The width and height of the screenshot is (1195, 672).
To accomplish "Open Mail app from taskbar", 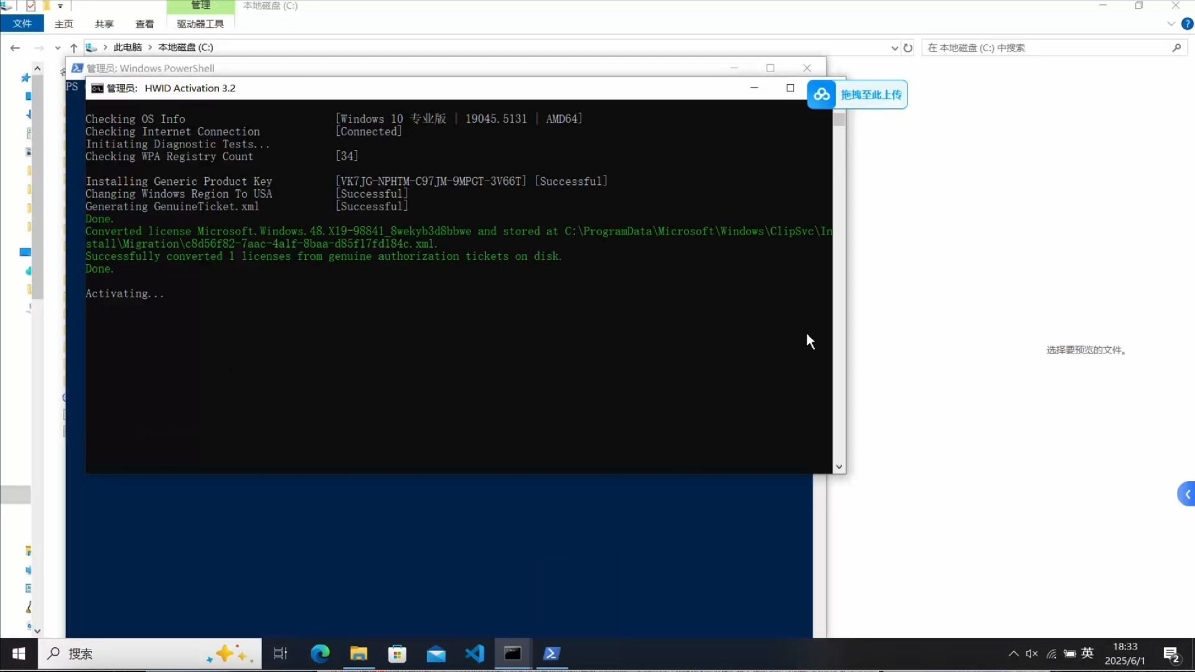I will 436,653.
